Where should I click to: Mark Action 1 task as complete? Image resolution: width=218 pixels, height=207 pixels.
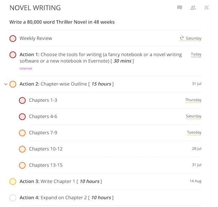point(13,55)
